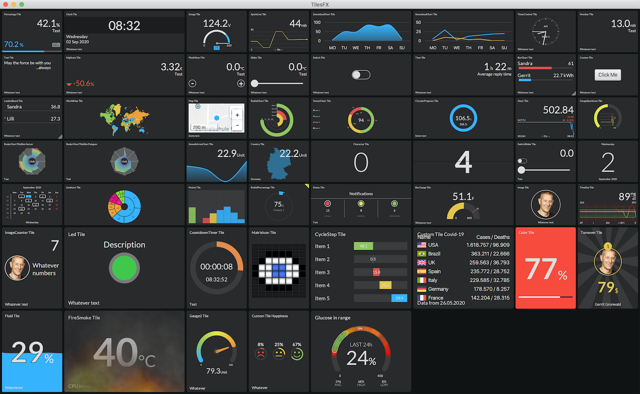Click the Click Me button
The image size is (640, 394).
(607, 75)
